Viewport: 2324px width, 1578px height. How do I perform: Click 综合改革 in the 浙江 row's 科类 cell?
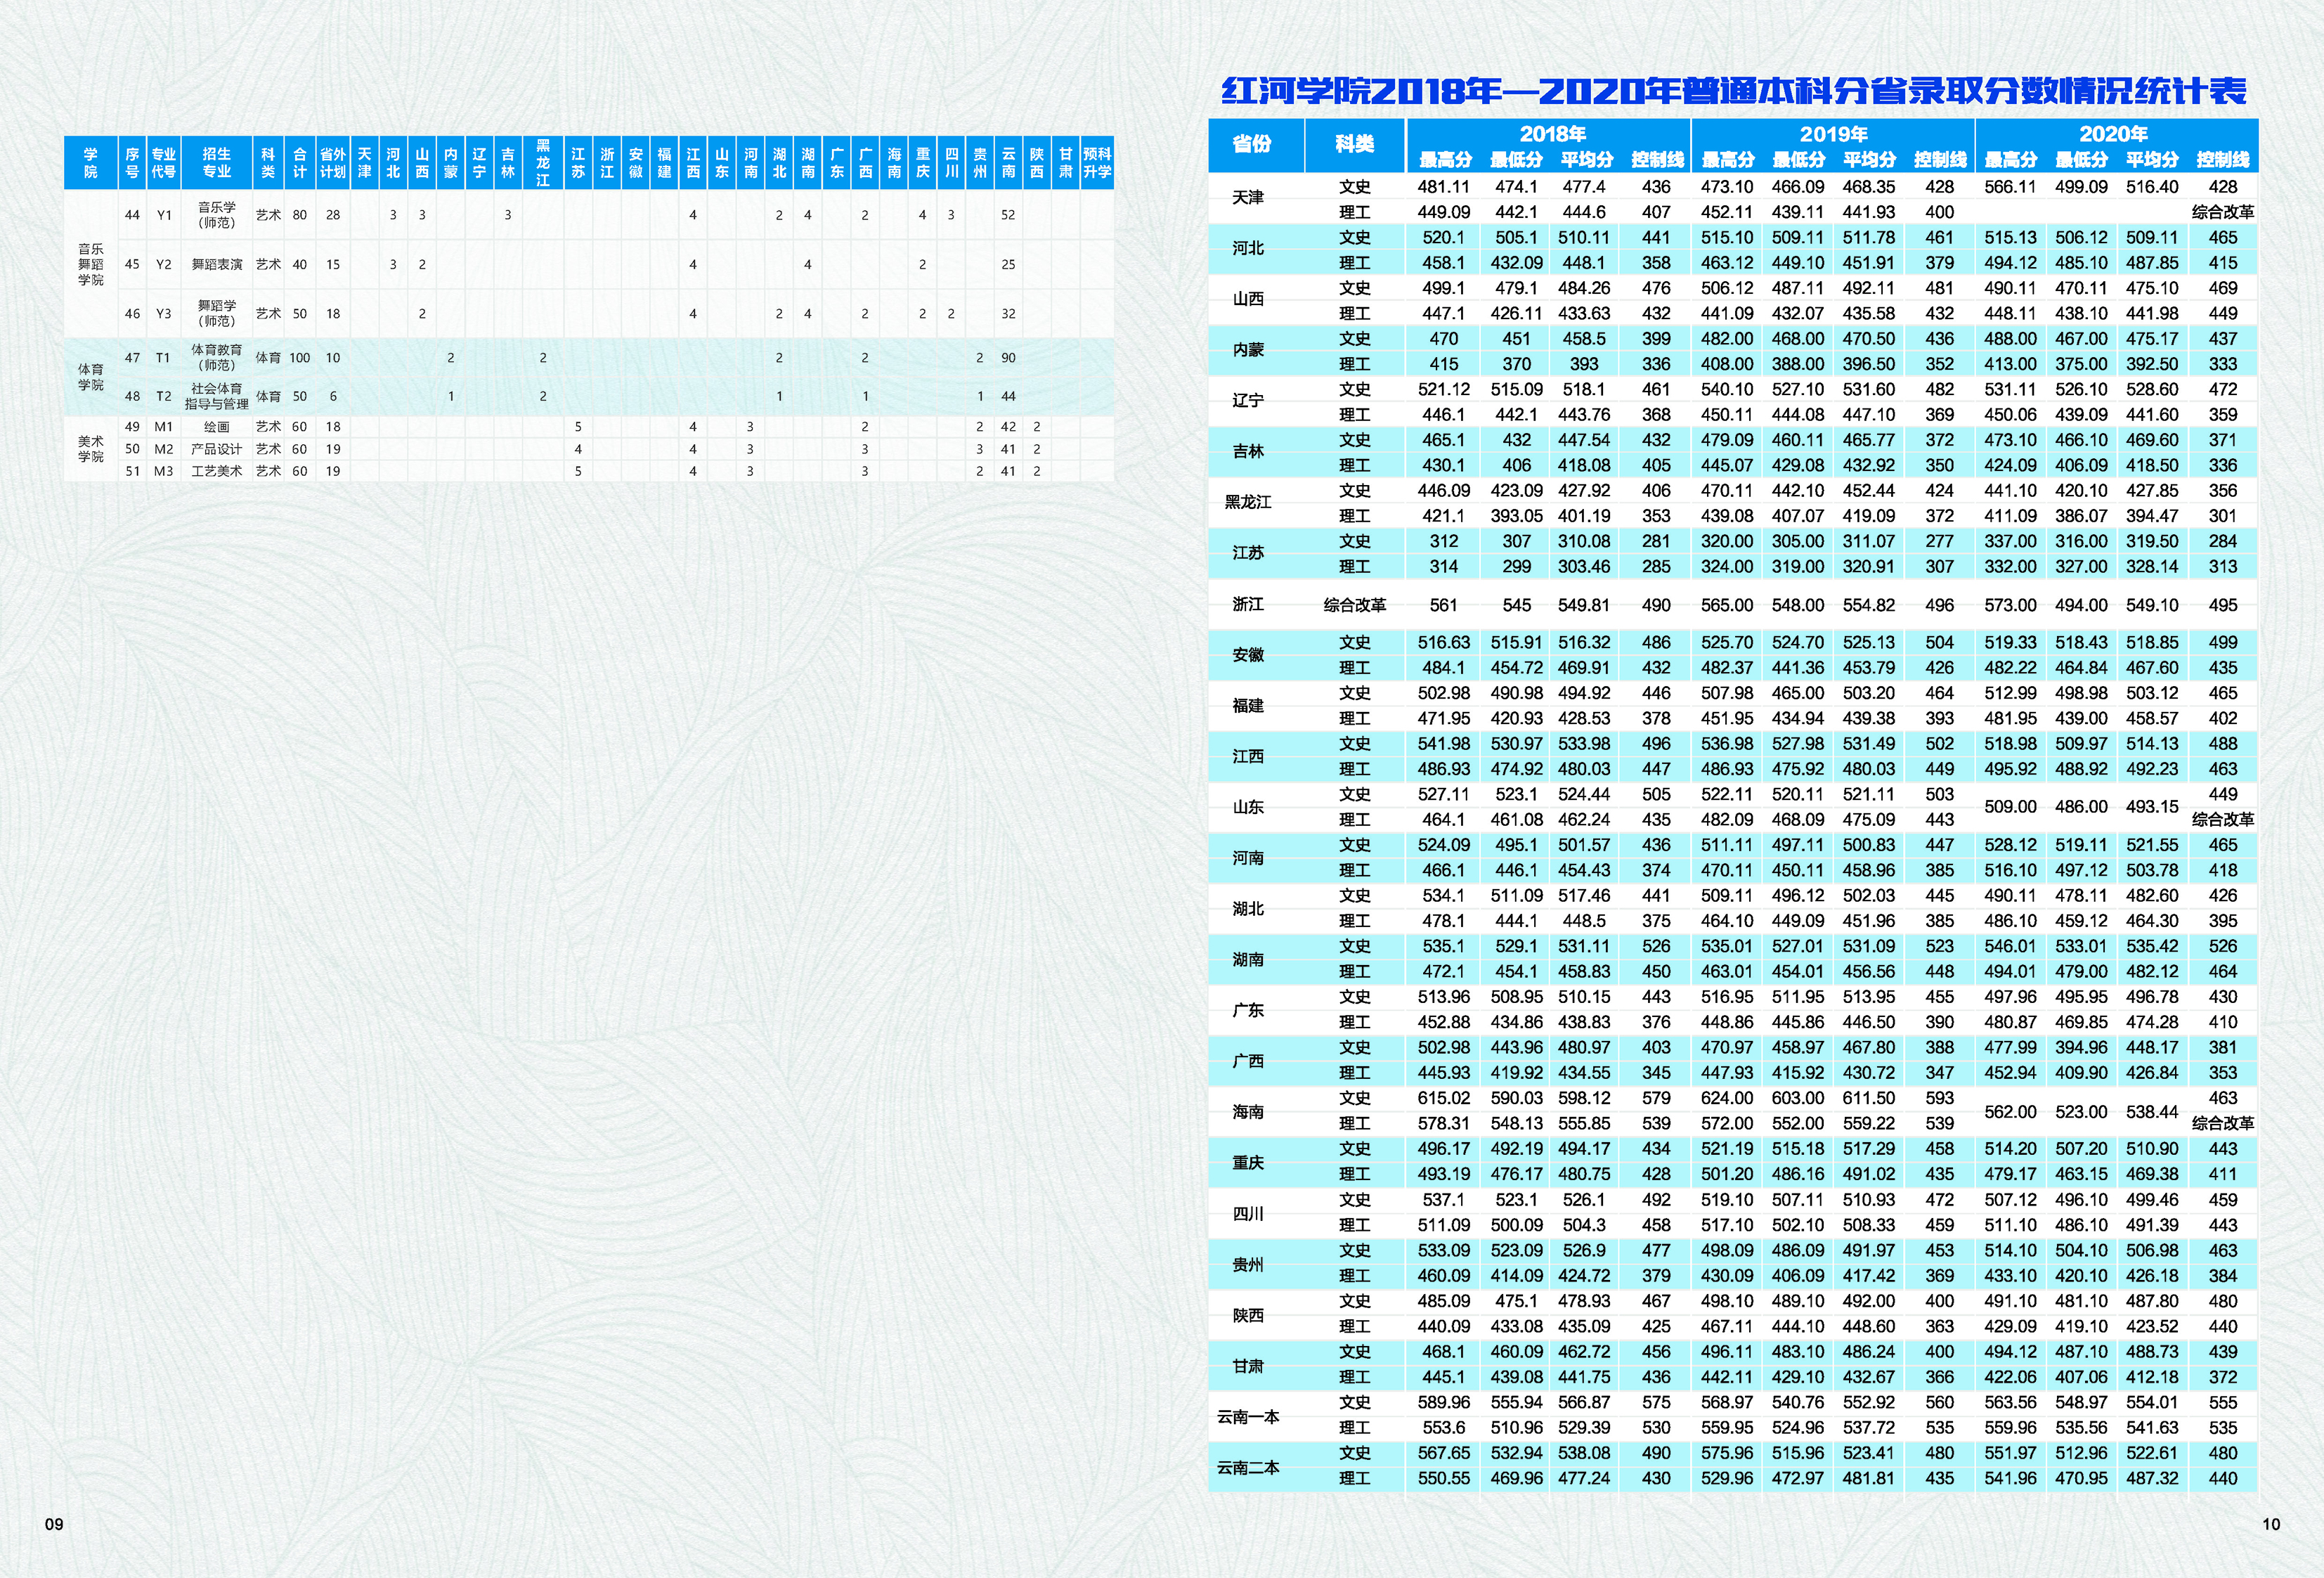point(1354,605)
